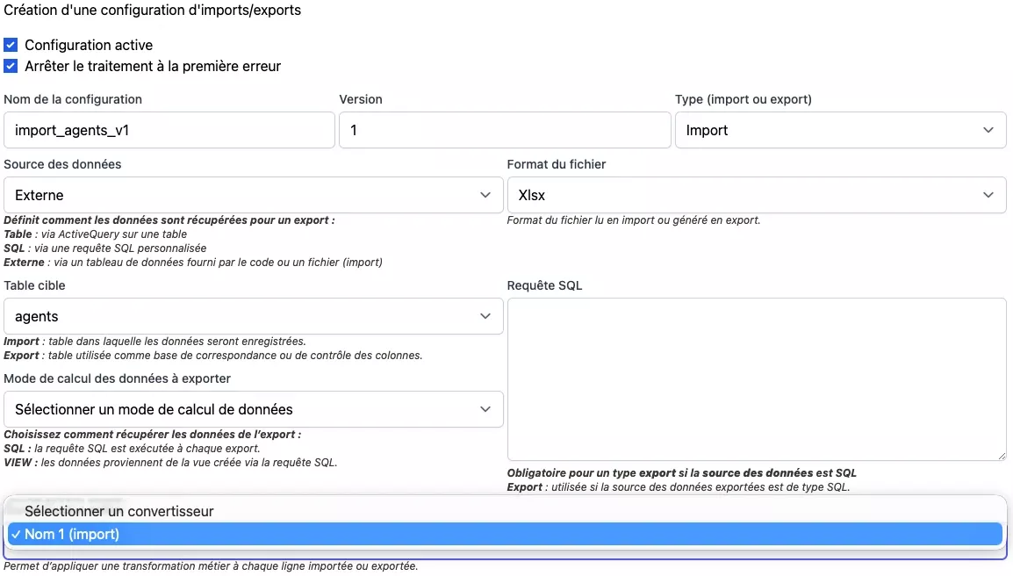Open the Format du fichier dropdown
Image resolution: width=1013 pixels, height=576 pixels.
point(756,195)
